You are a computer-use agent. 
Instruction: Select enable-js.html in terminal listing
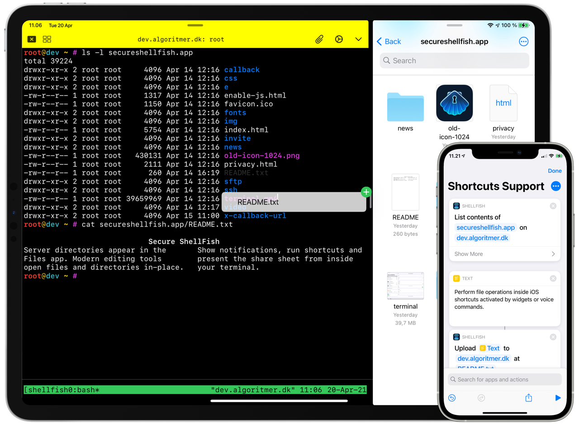coord(255,95)
